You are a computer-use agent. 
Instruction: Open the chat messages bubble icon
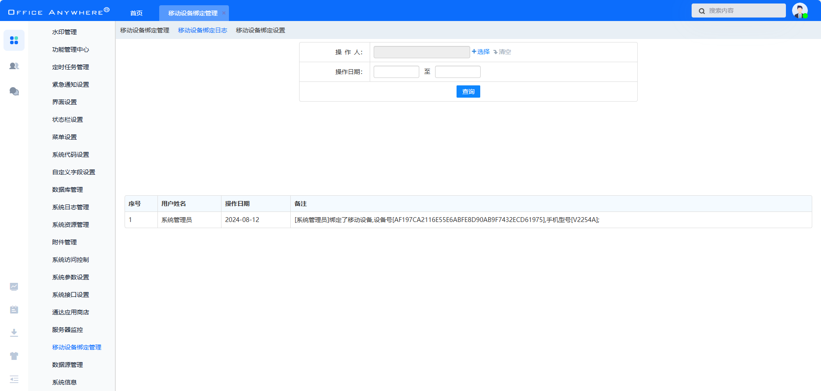click(x=14, y=91)
